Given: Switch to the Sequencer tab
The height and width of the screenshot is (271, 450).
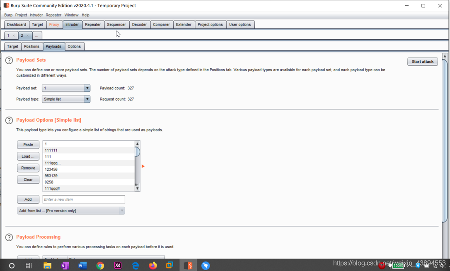Looking at the screenshot, I should tap(116, 25).
